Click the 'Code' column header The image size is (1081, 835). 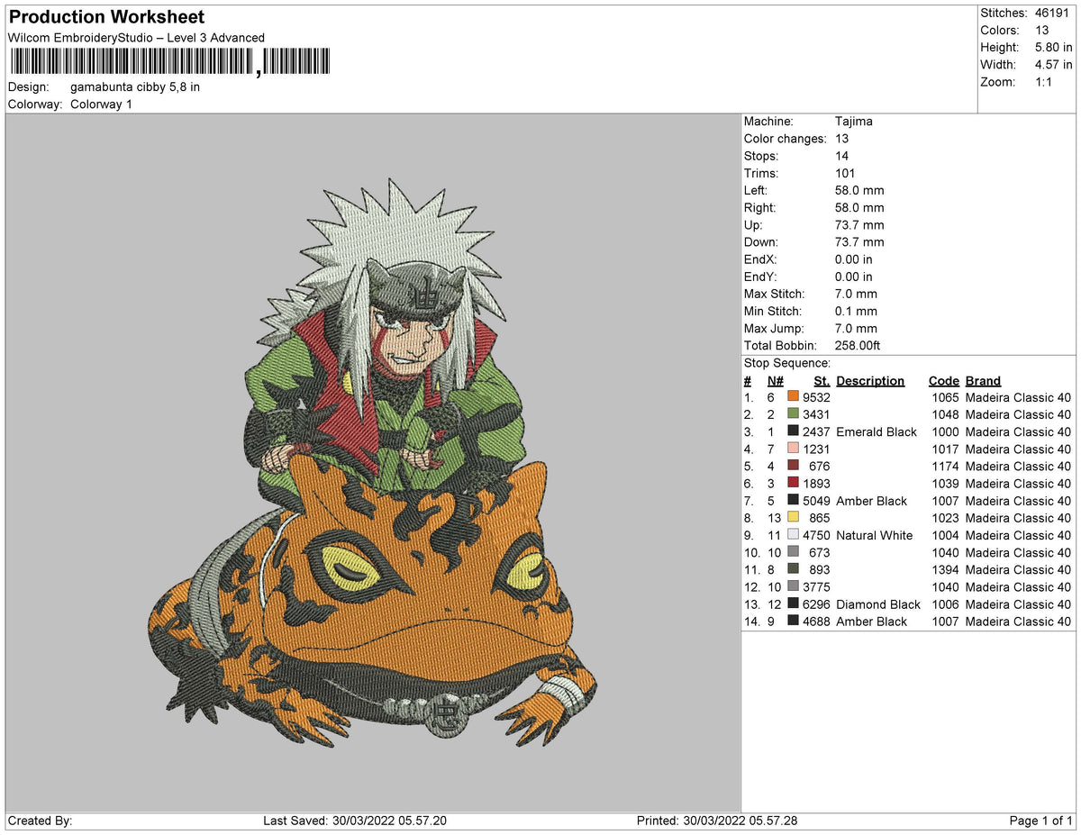tap(944, 381)
